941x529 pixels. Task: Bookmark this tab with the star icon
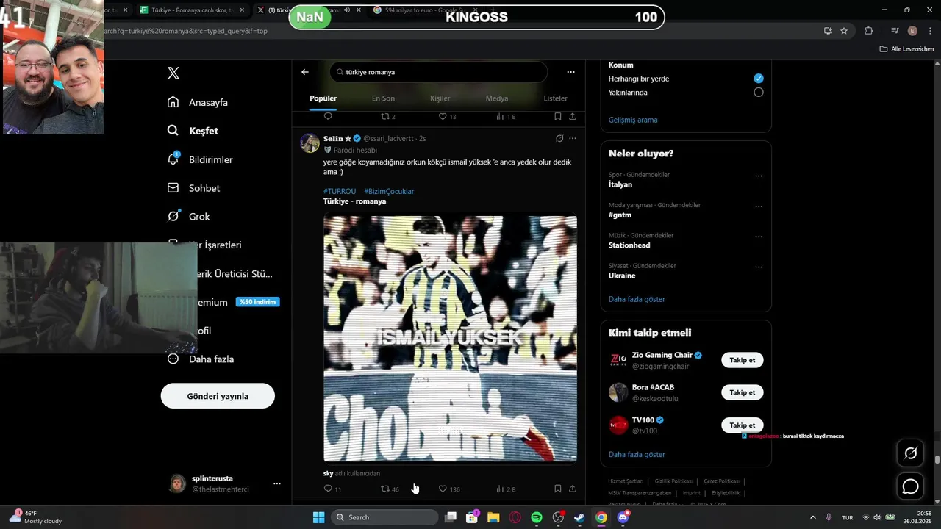click(844, 31)
